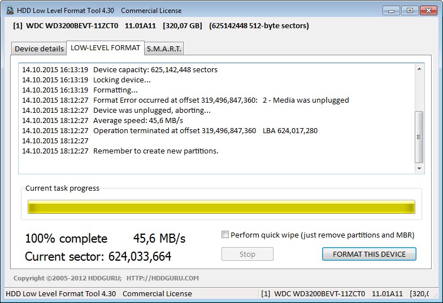
Task: Click the log scrollbar thumb
Action: tap(419, 137)
